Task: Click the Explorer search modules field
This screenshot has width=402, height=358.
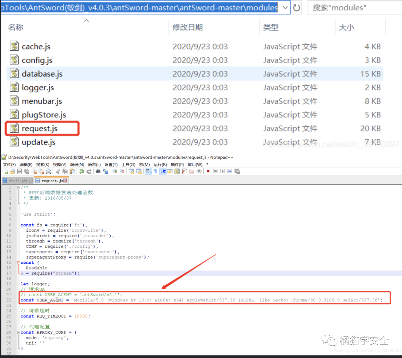Action: (355, 8)
